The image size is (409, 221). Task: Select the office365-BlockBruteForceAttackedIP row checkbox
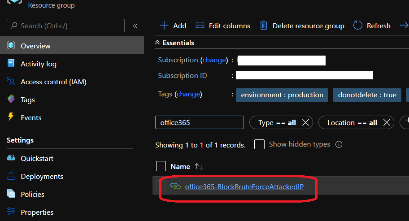click(161, 186)
